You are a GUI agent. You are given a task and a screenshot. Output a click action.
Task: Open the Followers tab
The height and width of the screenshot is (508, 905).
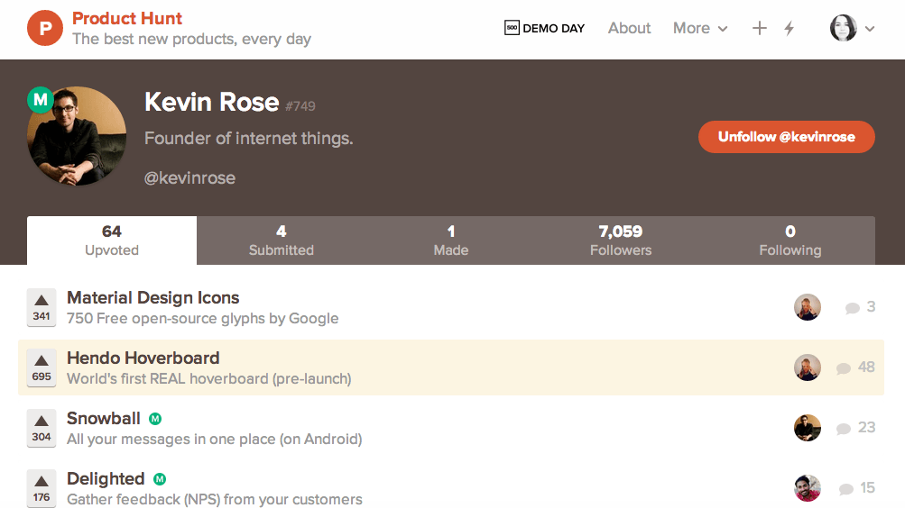pyautogui.click(x=621, y=240)
